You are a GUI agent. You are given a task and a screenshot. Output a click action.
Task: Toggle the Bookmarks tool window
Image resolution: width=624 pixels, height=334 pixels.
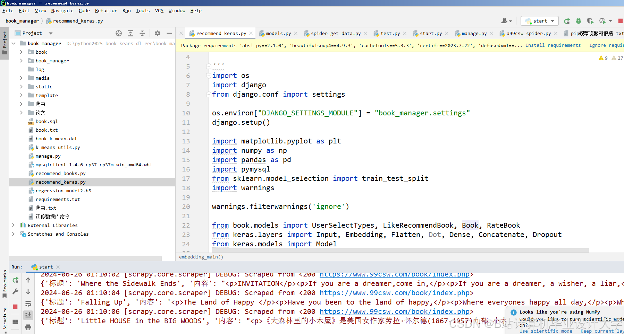tap(5, 284)
